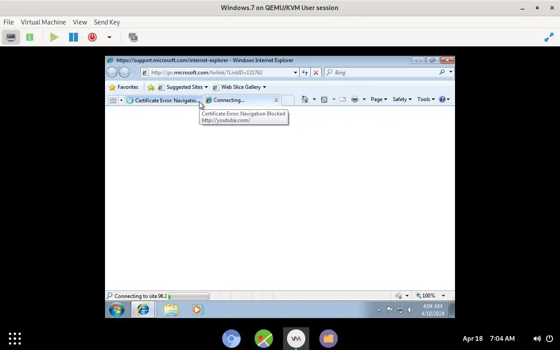Screen dimensions: 560x350
Task: Open the Windows Start orb
Action: [x=117, y=310]
